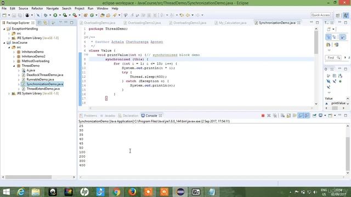Open RunnableDemo.java in the explorer
This screenshot has height=197, width=351.
pos(40,79)
